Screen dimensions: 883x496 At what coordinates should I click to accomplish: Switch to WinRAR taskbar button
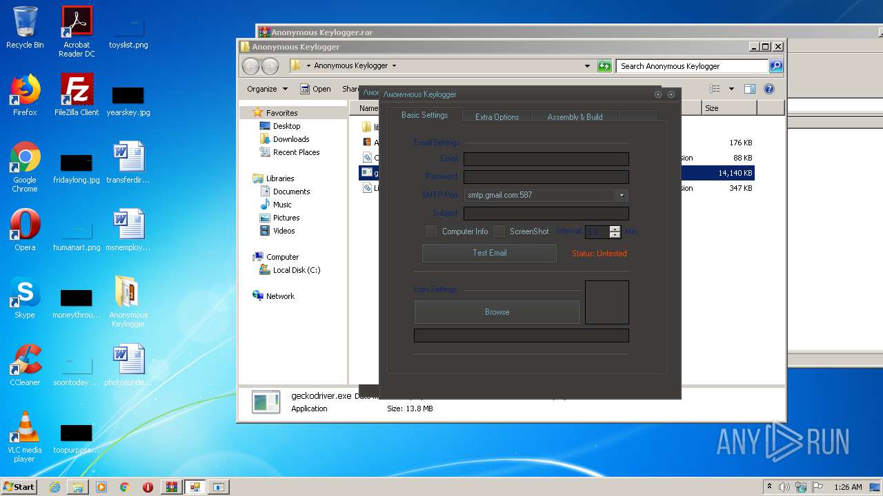[172, 487]
